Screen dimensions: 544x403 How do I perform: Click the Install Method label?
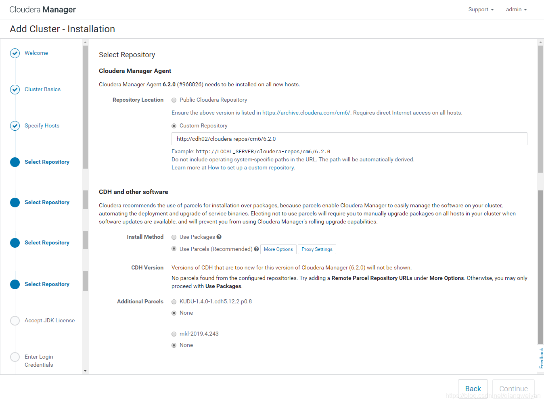pyautogui.click(x=145, y=237)
